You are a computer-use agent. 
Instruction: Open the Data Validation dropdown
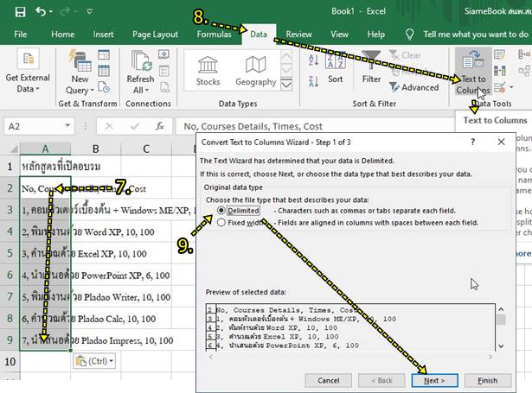511,87
